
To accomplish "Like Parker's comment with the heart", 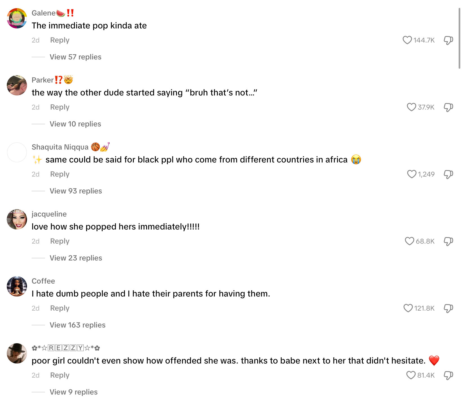I will pos(411,107).
